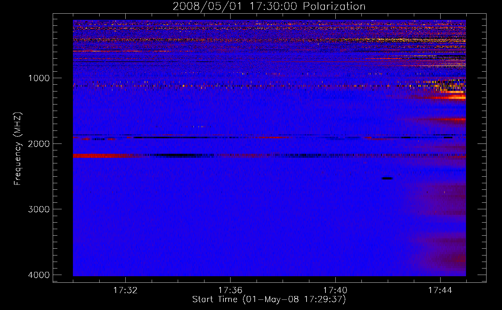Click the plot title '2008/05/01 17:30:00 Polarization'
This screenshot has height=310, width=502.
tap(269, 7)
